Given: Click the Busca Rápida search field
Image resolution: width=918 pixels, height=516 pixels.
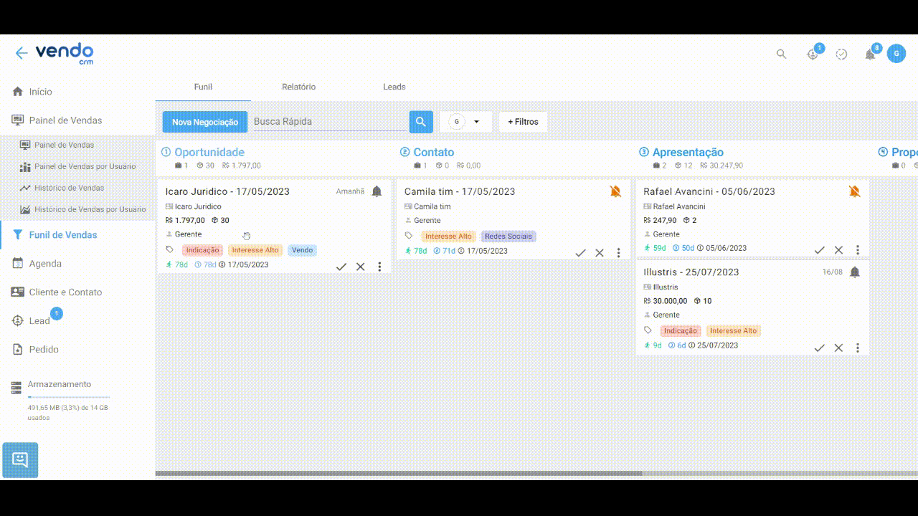Looking at the screenshot, I should tap(330, 122).
